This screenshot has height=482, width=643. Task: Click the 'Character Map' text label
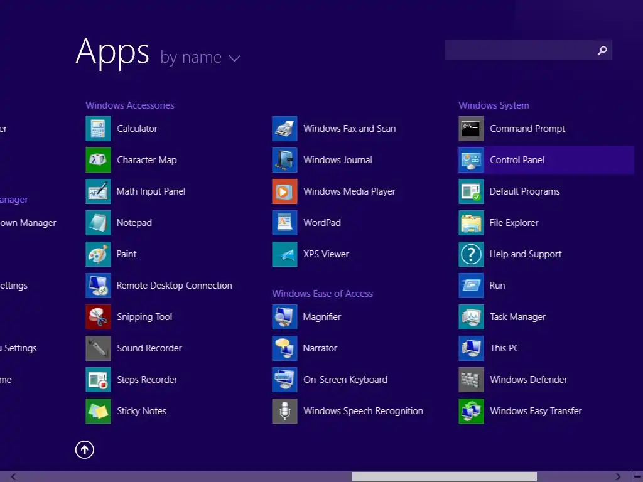coord(147,160)
